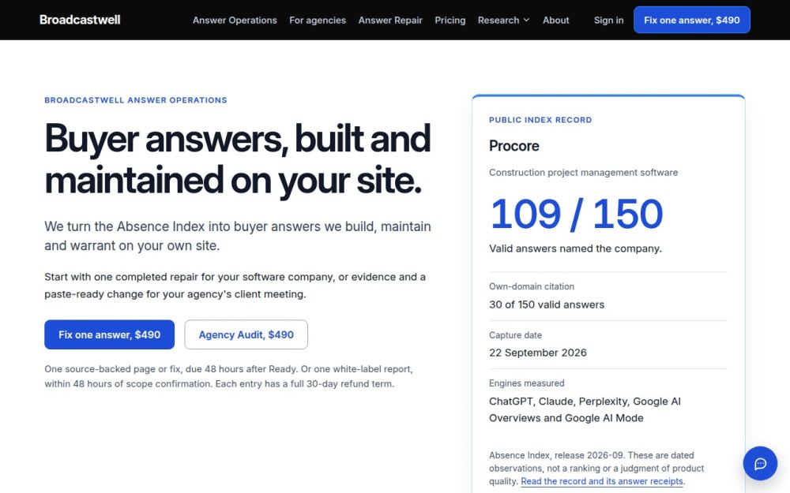The height and width of the screenshot is (493, 790).
Task: Open the chat widget bubble icon
Action: [x=760, y=463]
